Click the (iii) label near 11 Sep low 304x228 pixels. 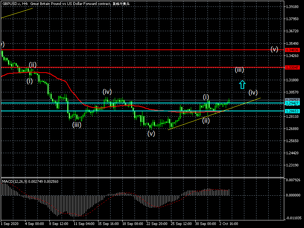(x=77, y=124)
